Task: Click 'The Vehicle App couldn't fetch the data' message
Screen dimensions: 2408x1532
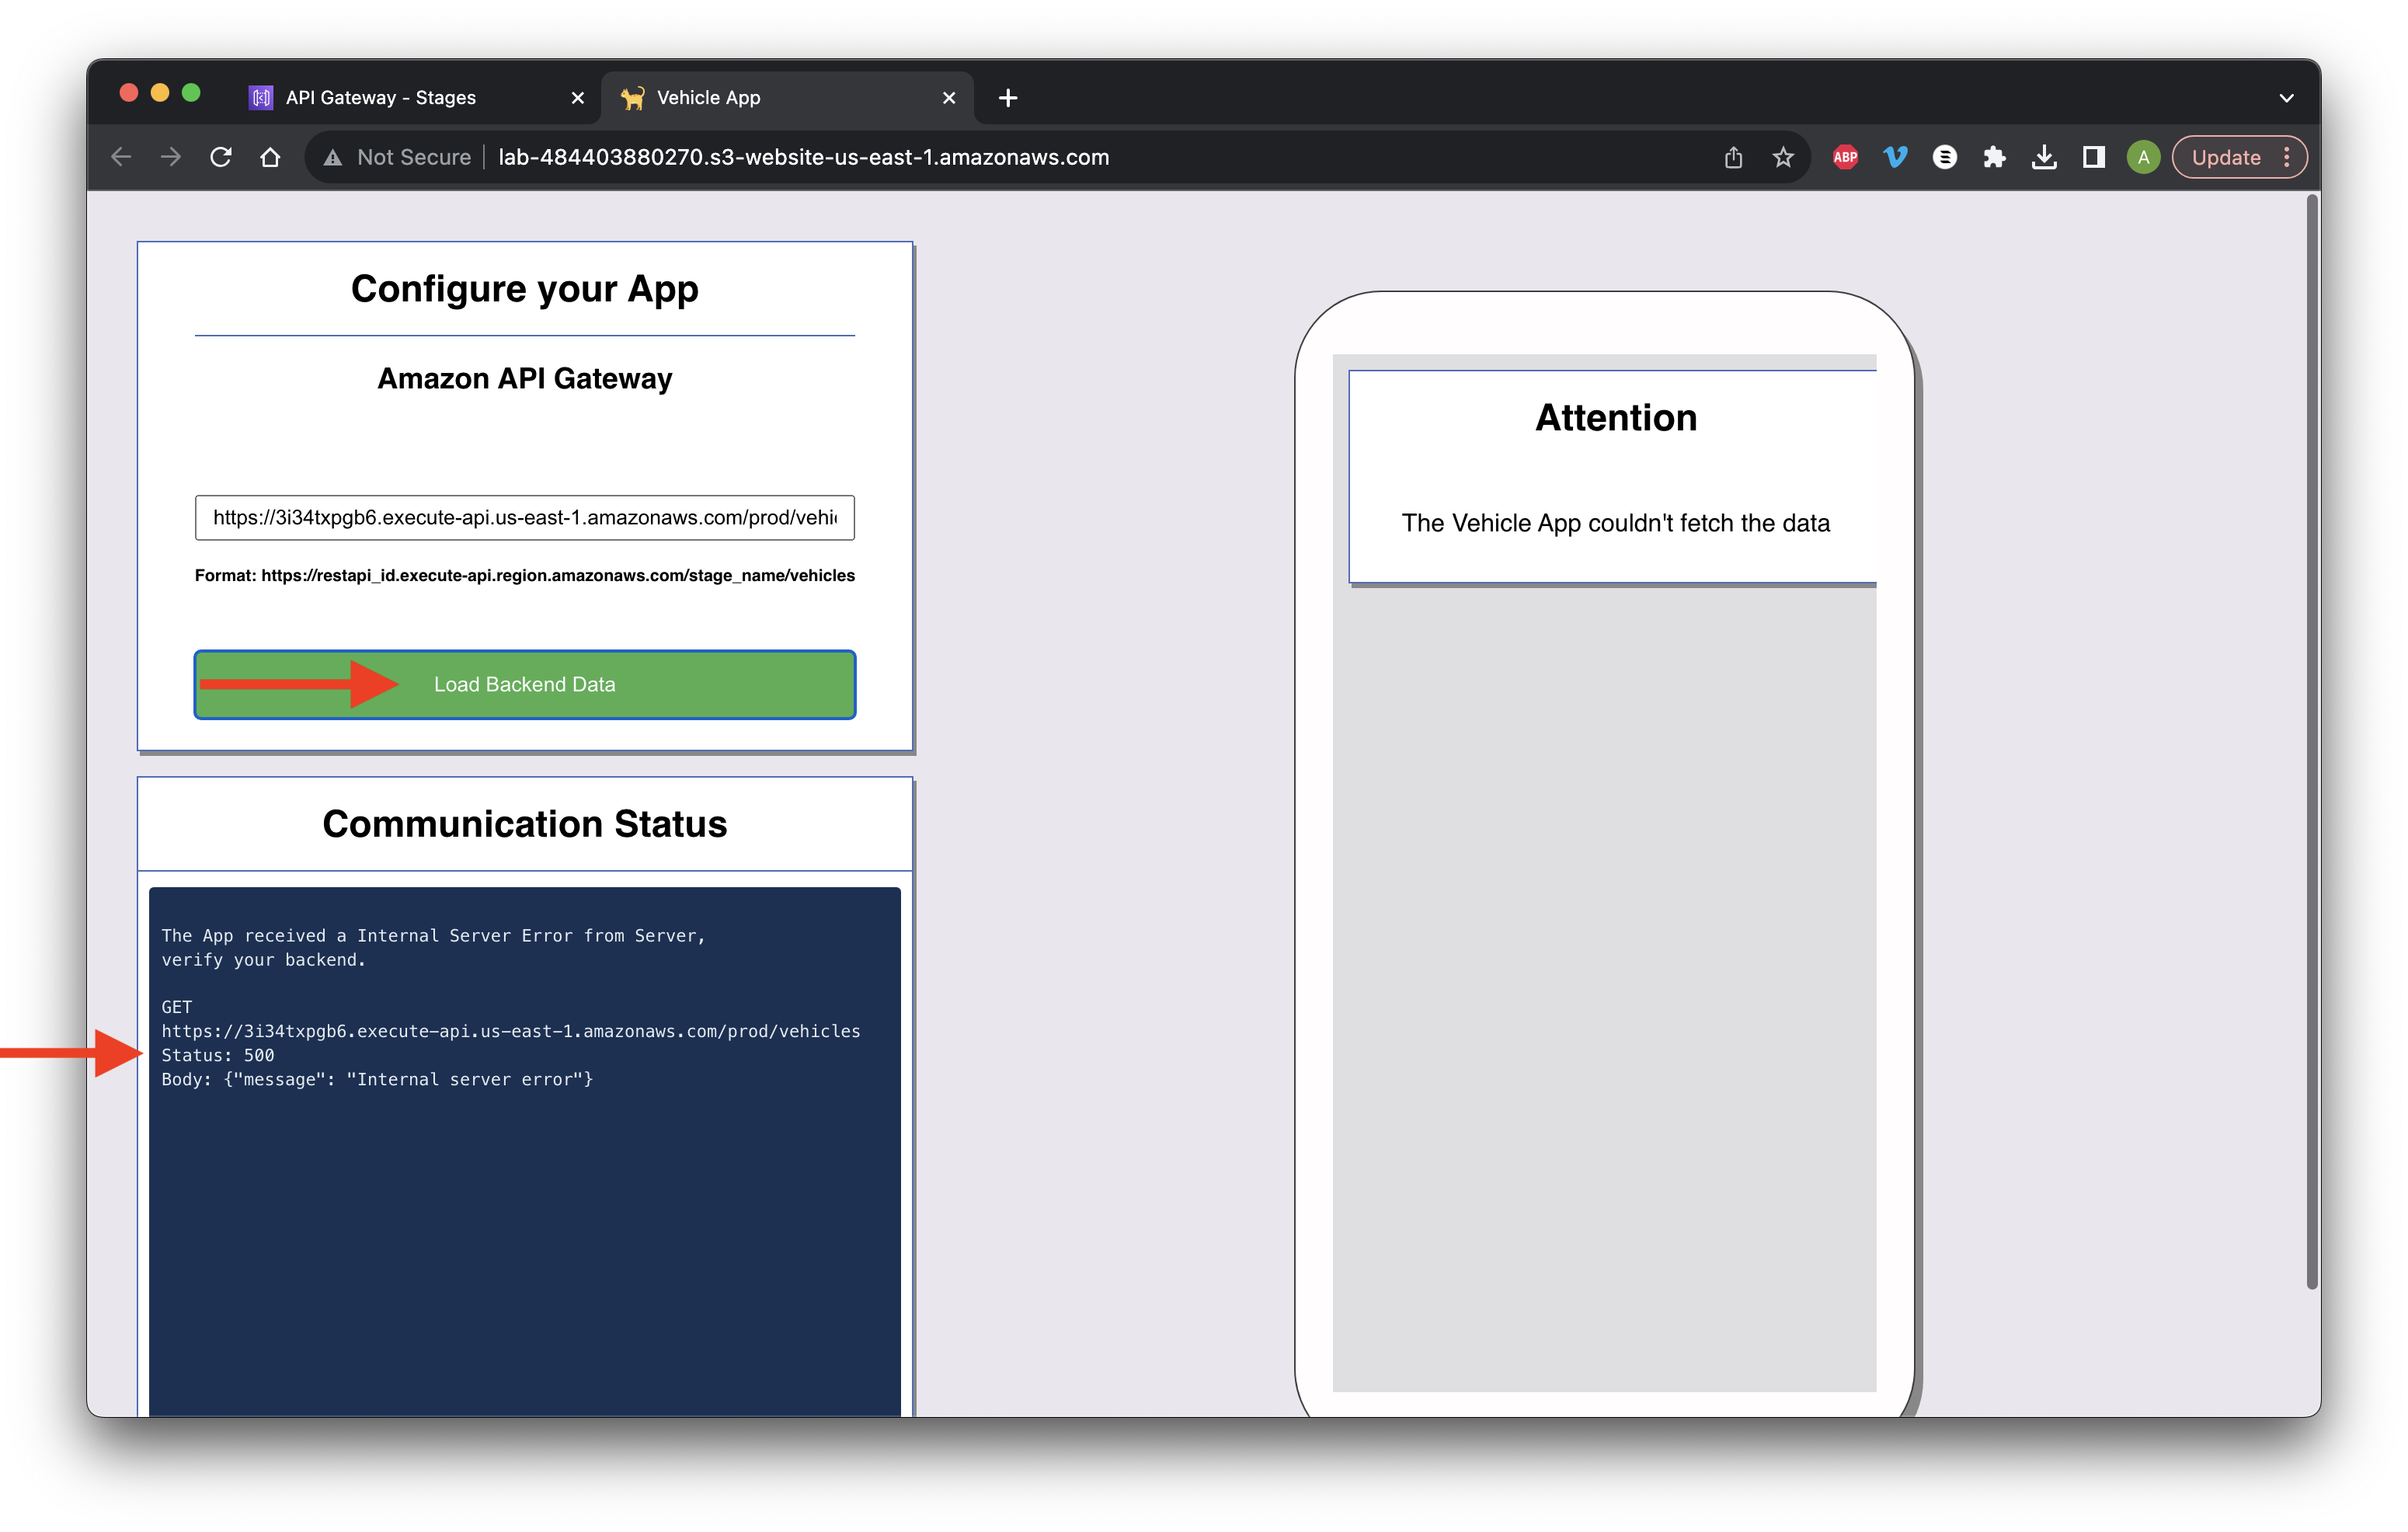Action: click(x=1615, y=523)
